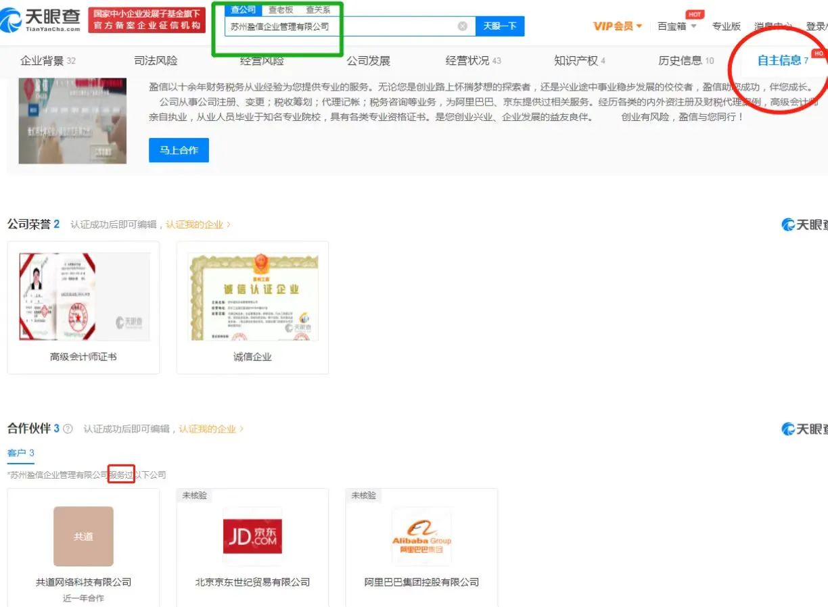Select the 客户 3 sub-tab

[x=21, y=453]
